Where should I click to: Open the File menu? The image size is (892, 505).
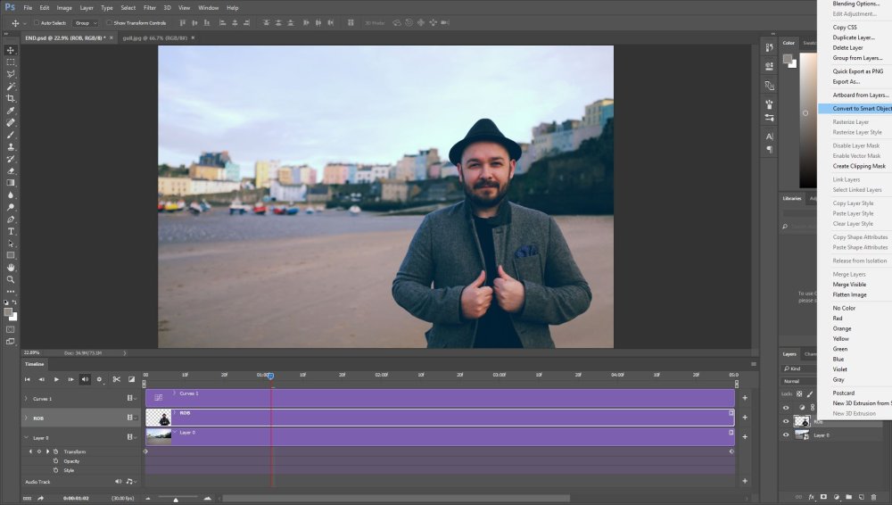(28, 8)
